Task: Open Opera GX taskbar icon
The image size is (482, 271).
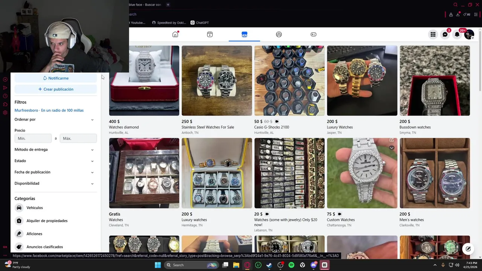Action: [247, 265]
